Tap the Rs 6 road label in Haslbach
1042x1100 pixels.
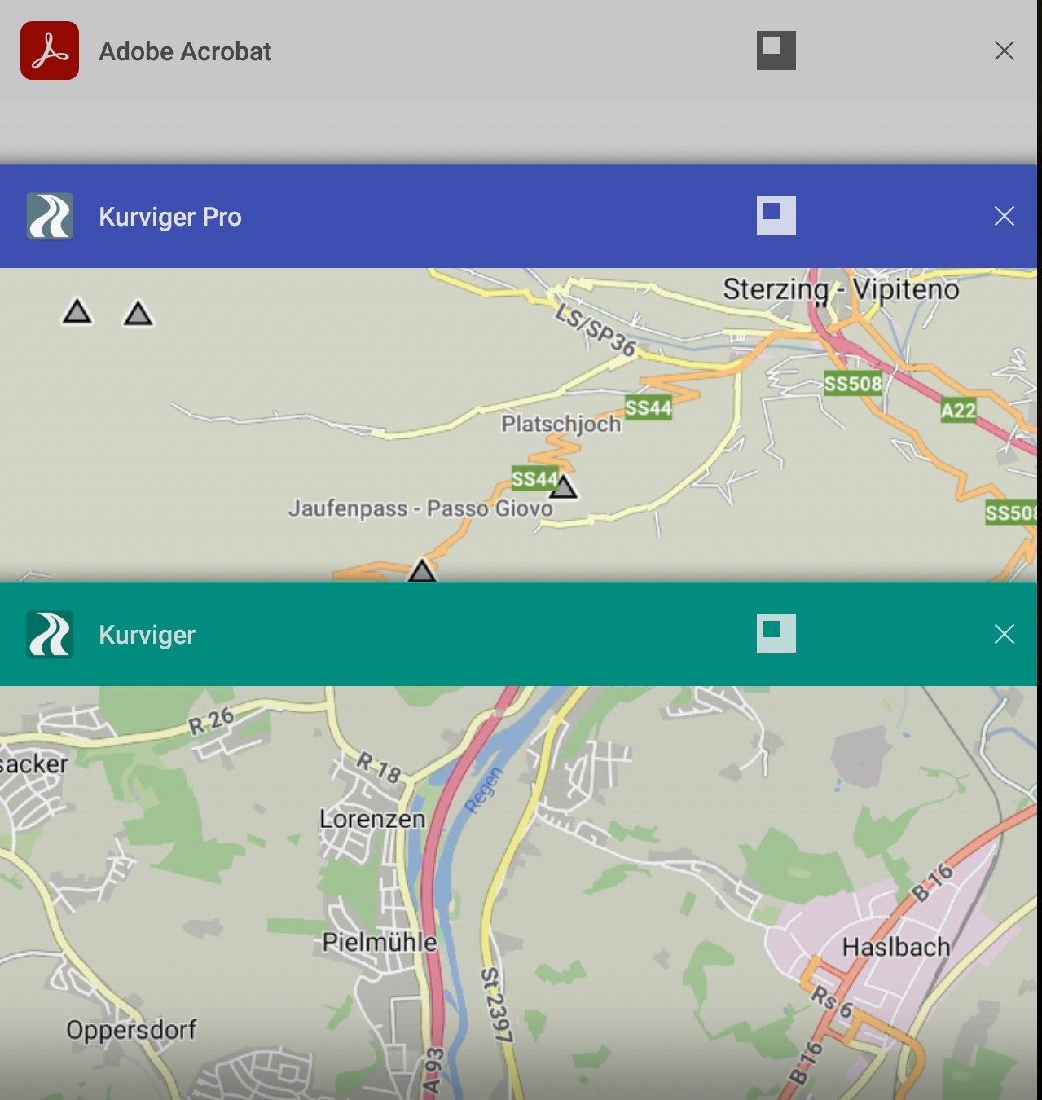click(x=832, y=1002)
